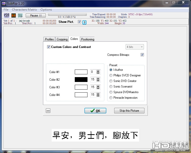
Task: Toggle the Show Pict. checkbox
Action: [79, 22]
